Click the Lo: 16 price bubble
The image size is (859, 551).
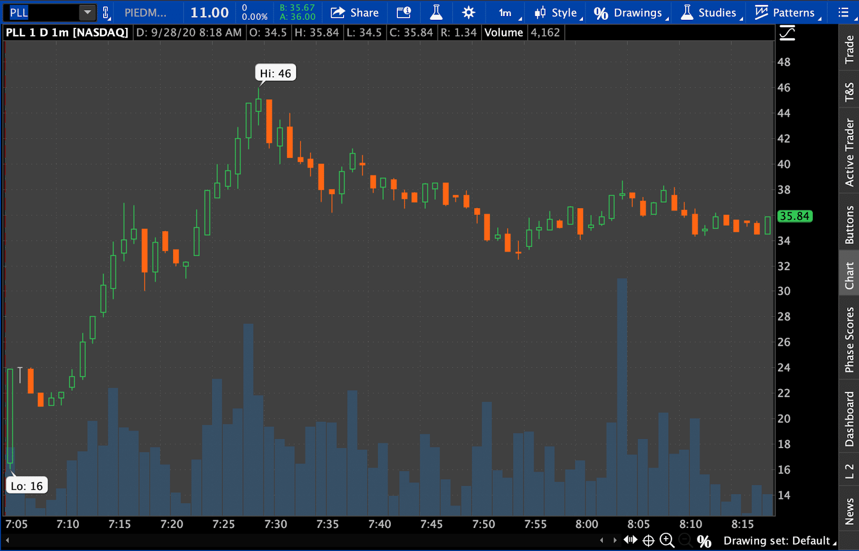tap(27, 486)
